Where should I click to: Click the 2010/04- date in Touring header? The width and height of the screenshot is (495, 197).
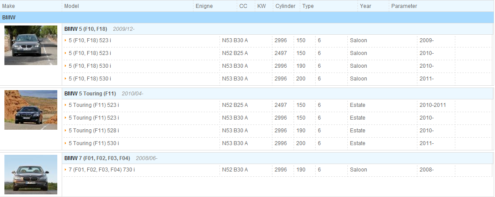click(x=133, y=94)
